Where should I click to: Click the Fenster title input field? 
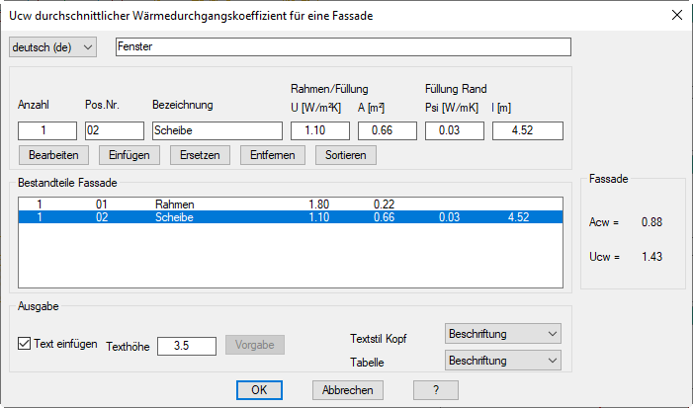pyautogui.click(x=343, y=47)
